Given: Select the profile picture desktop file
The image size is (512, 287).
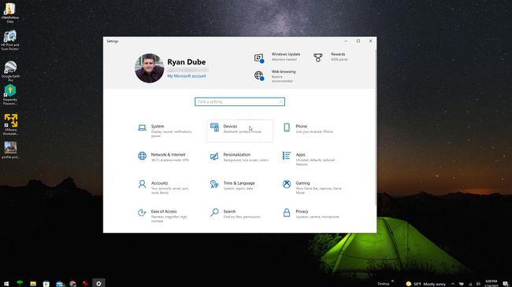Looking at the screenshot, I should 10,149.
